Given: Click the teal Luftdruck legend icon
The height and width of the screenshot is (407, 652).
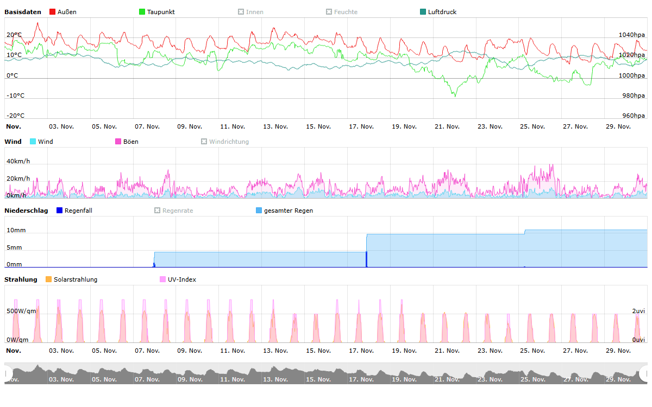Looking at the screenshot, I should click(423, 12).
